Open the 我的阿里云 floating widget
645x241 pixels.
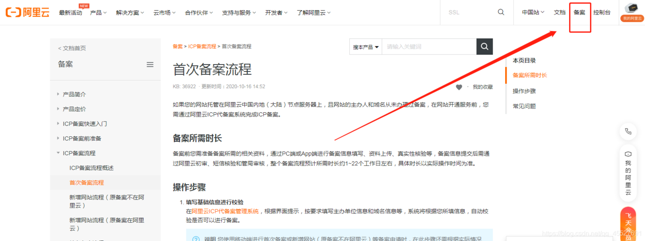(x=628, y=172)
